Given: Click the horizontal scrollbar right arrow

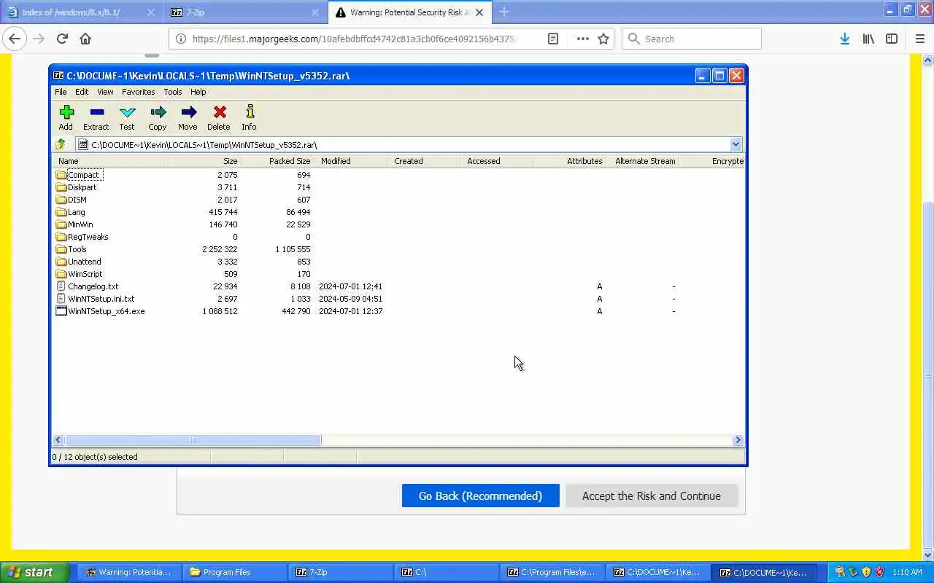Looking at the screenshot, I should pyautogui.click(x=738, y=439).
